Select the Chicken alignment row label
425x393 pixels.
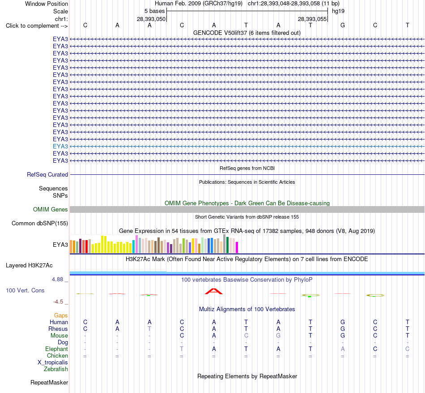tap(57, 355)
